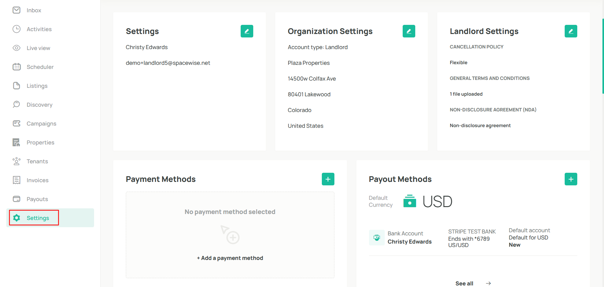Click '+ Add a payment method' link
Screen dimensions: 604x287
(x=230, y=258)
